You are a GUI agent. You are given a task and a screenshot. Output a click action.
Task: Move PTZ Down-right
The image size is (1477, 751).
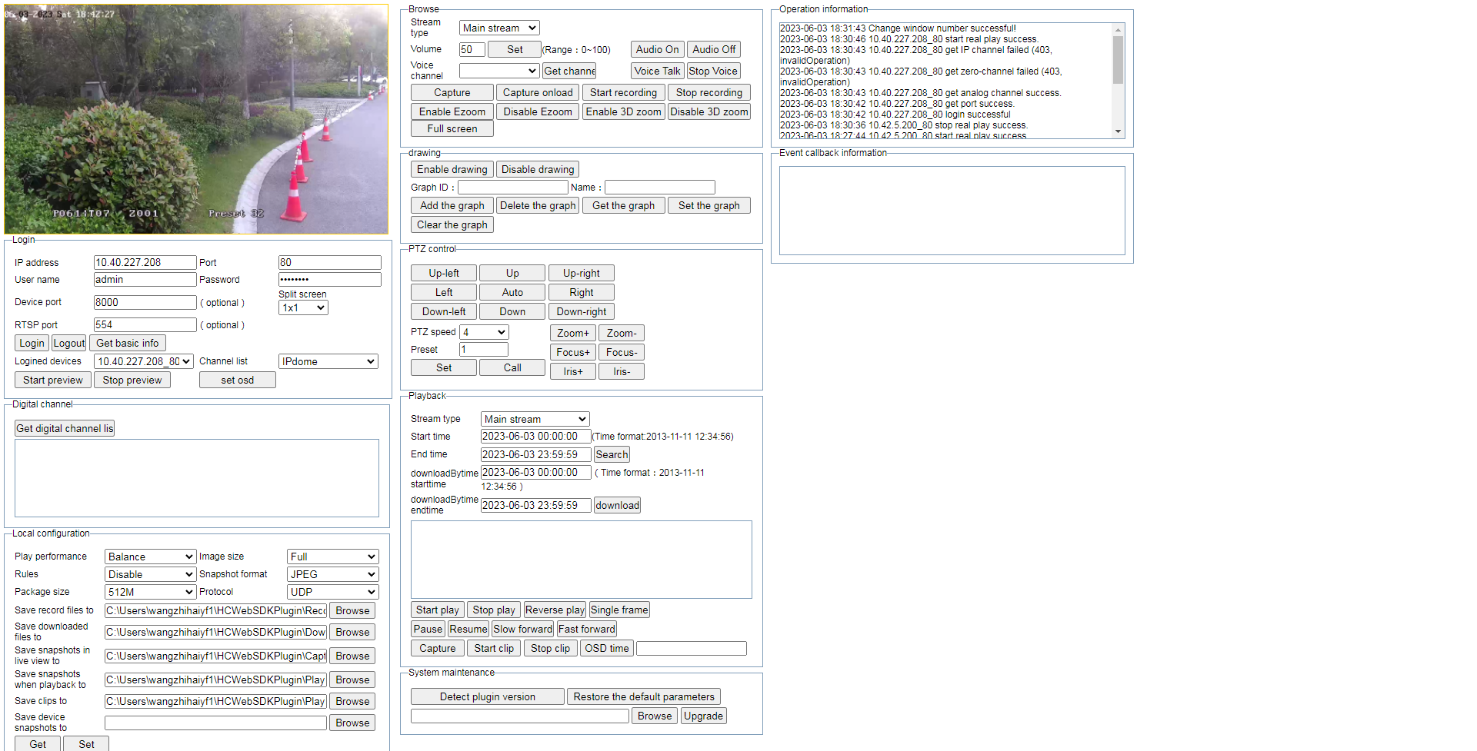tap(582, 311)
